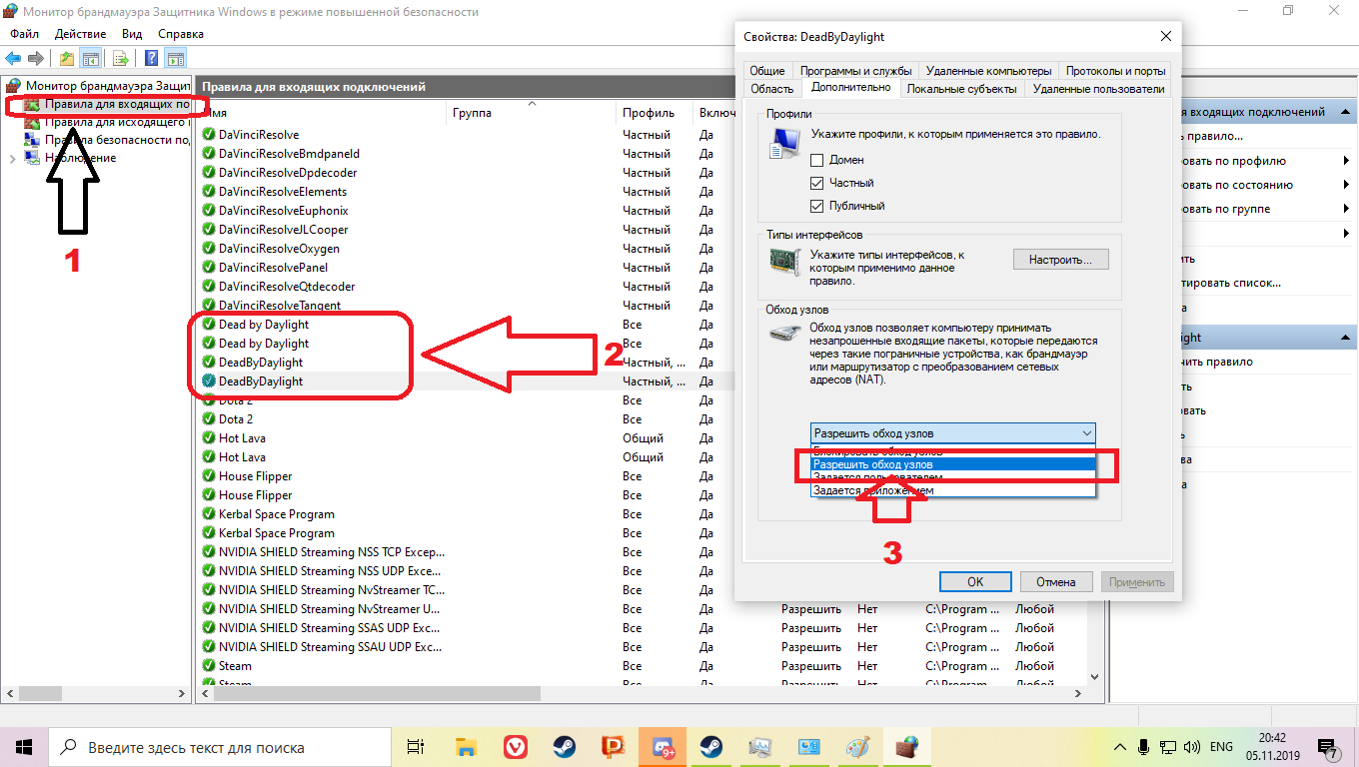
Task: Click the OK button in the properties dialog
Action: pyautogui.click(x=975, y=581)
